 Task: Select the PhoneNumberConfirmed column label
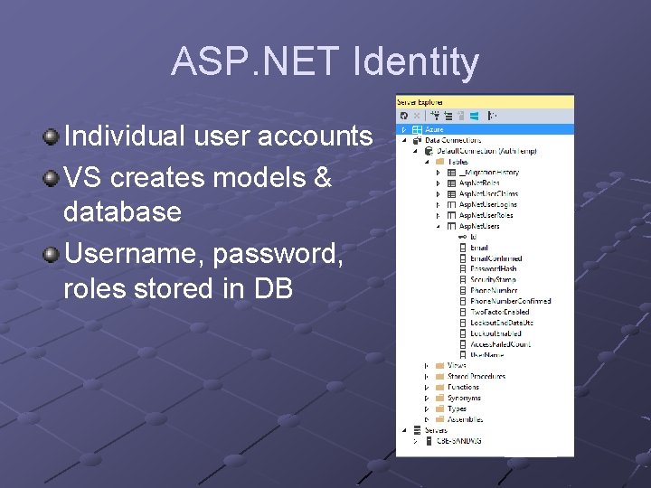point(511,301)
